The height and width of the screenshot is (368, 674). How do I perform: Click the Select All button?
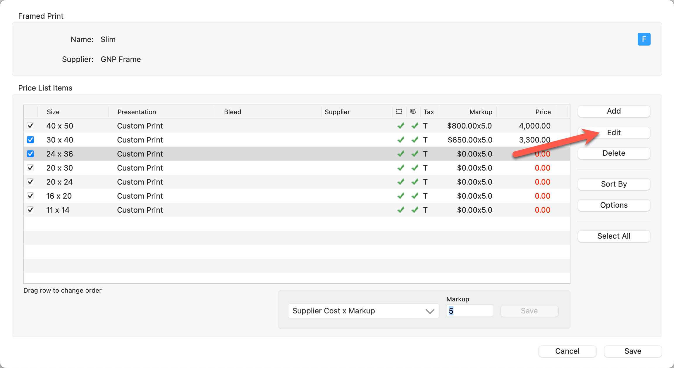[x=614, y=236]
